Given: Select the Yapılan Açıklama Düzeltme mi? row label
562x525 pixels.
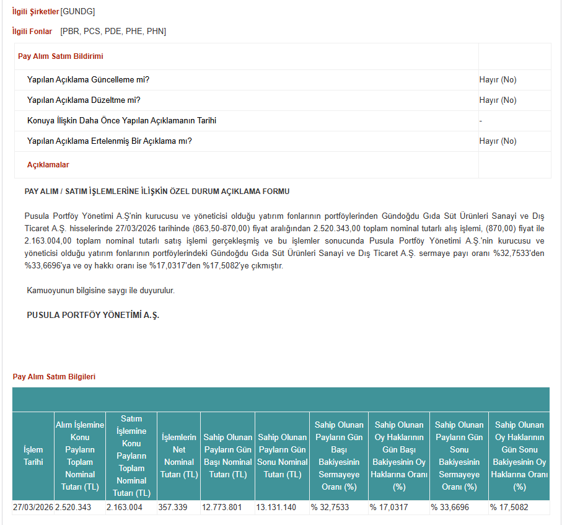Looking at the screenshot, I should click(84, 100).
